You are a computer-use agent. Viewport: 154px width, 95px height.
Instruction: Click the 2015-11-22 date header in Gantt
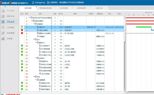tap(148, 12)
